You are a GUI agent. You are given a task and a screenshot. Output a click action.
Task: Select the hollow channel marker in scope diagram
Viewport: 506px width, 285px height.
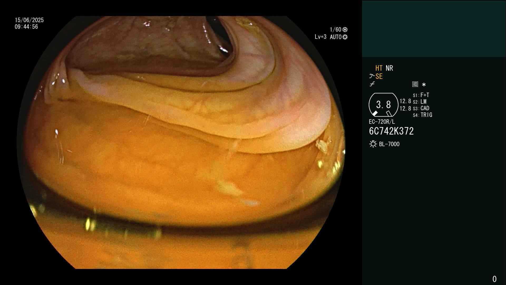click(389, 113)
